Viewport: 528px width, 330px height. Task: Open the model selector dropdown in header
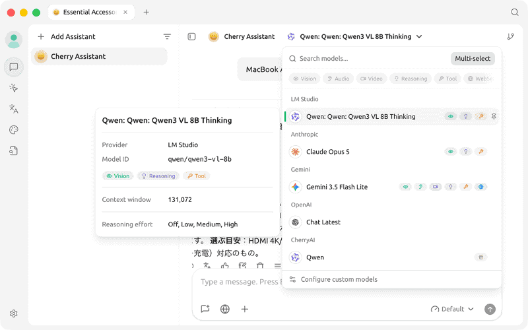[354, 36]
